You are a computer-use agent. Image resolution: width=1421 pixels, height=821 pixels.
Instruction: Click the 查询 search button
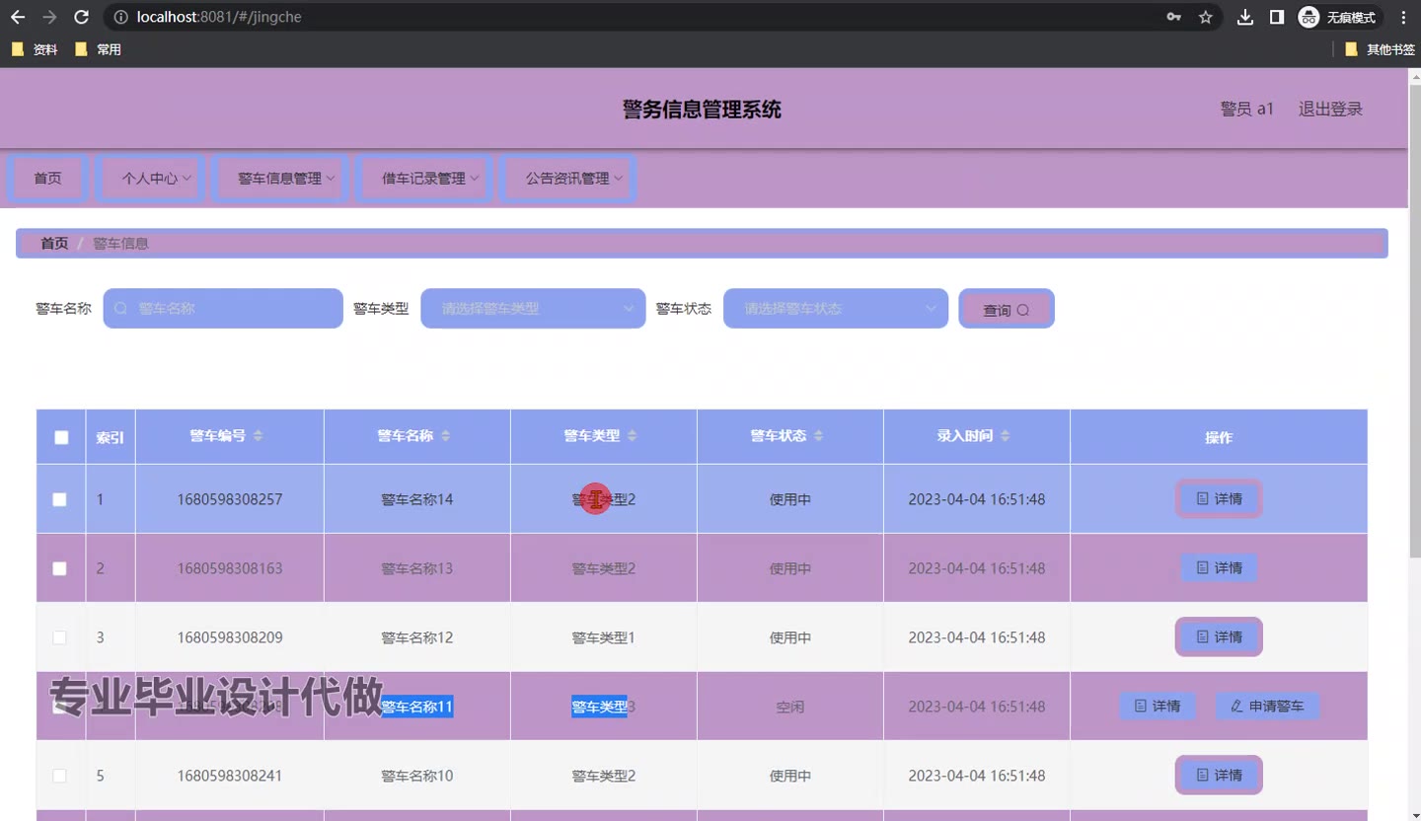(1006, 310)
